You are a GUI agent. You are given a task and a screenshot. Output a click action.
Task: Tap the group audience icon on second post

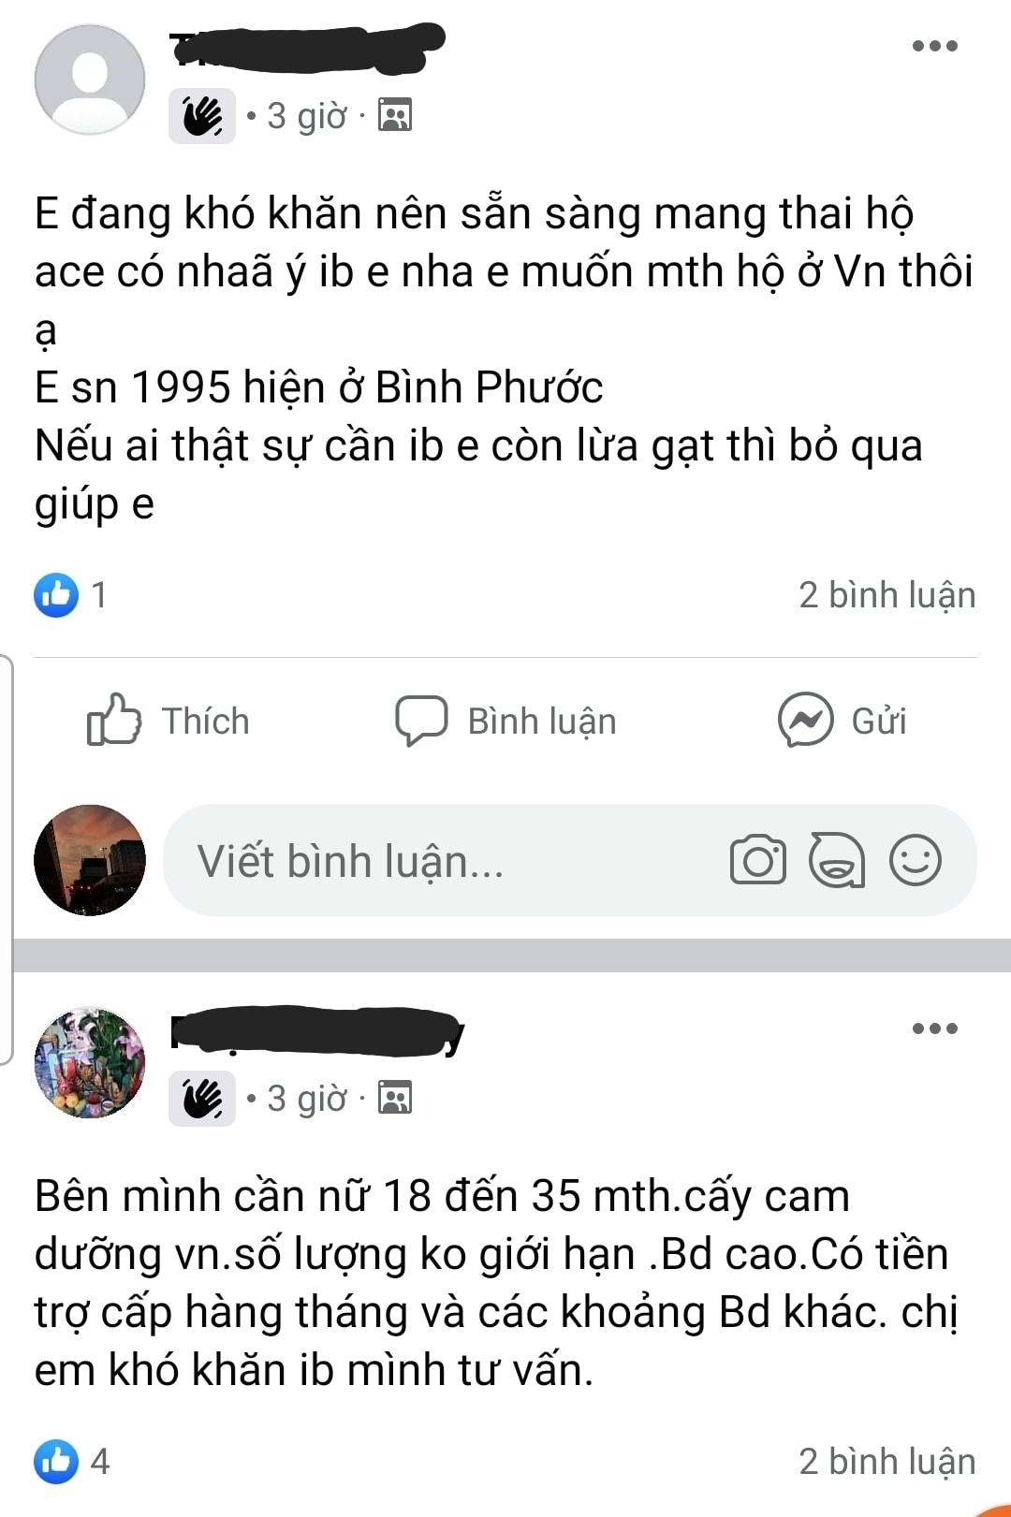(395, 1098)
